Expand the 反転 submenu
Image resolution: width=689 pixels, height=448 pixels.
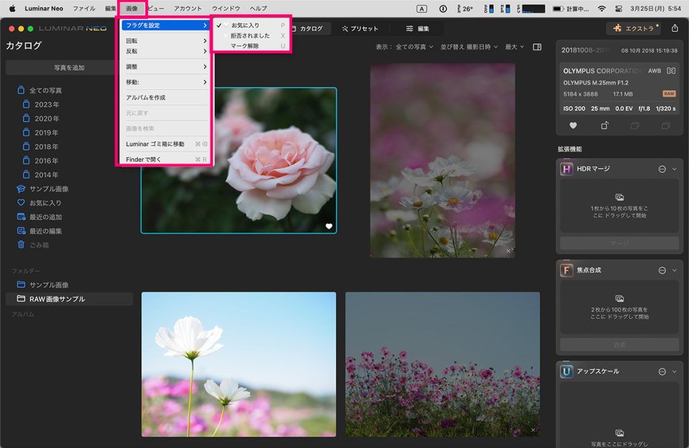click(x=166, y=51)
